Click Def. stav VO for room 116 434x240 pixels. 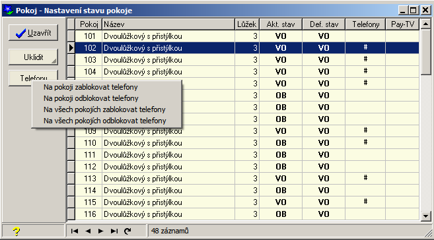[324, 214]
